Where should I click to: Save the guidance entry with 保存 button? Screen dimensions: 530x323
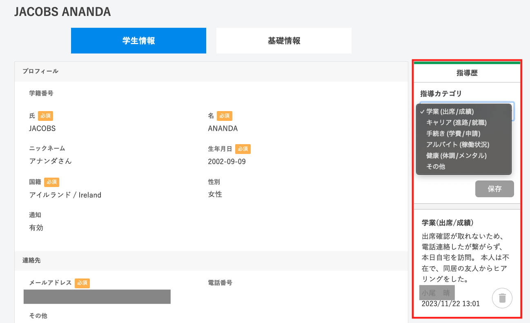click(494, 189)
